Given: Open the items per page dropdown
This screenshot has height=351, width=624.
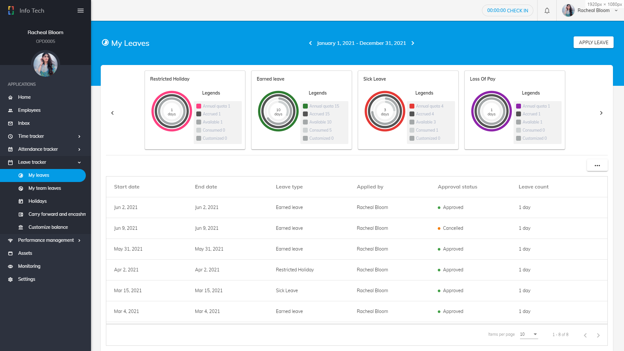Looking at the screenshot, I should (x=528, y=334).
